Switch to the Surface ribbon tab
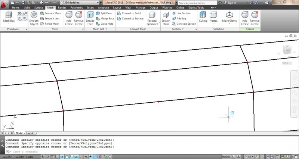This screenshot has width=299, height=159. 38,7
